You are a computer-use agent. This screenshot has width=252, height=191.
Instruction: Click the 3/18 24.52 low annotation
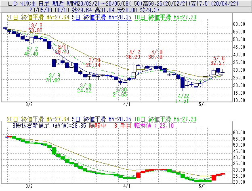(84, 88)
